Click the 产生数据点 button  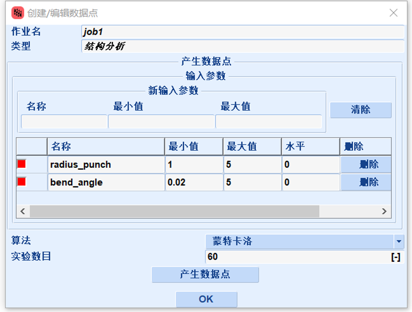click(205, 274)
